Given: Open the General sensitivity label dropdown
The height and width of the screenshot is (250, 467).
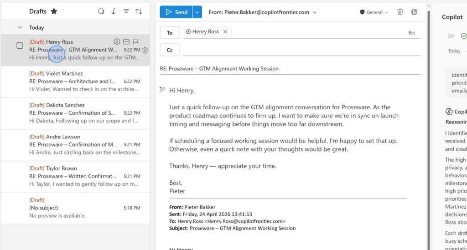Looking at the screenshot, I should pos(374,12).
